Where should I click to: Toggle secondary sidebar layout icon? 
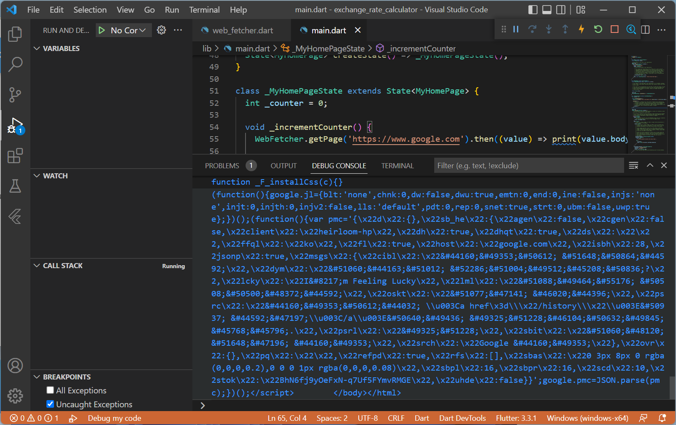point(561,10)
